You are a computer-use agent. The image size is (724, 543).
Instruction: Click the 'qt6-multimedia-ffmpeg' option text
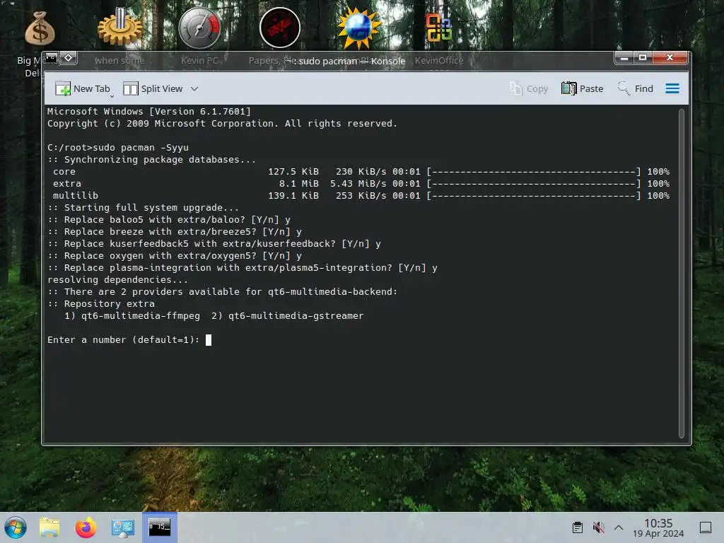(x=141, y=316)
